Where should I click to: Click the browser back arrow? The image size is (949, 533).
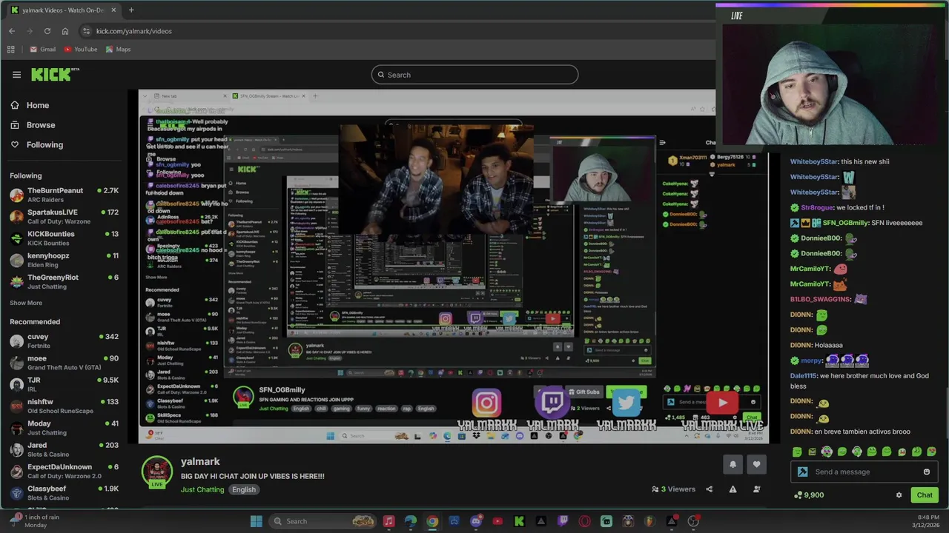tap(12, 31)
